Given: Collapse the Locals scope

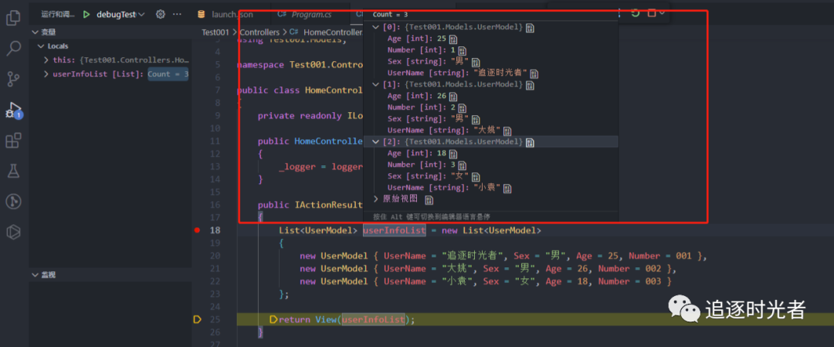Looking at the screenshot, I should tap(41, 46).
